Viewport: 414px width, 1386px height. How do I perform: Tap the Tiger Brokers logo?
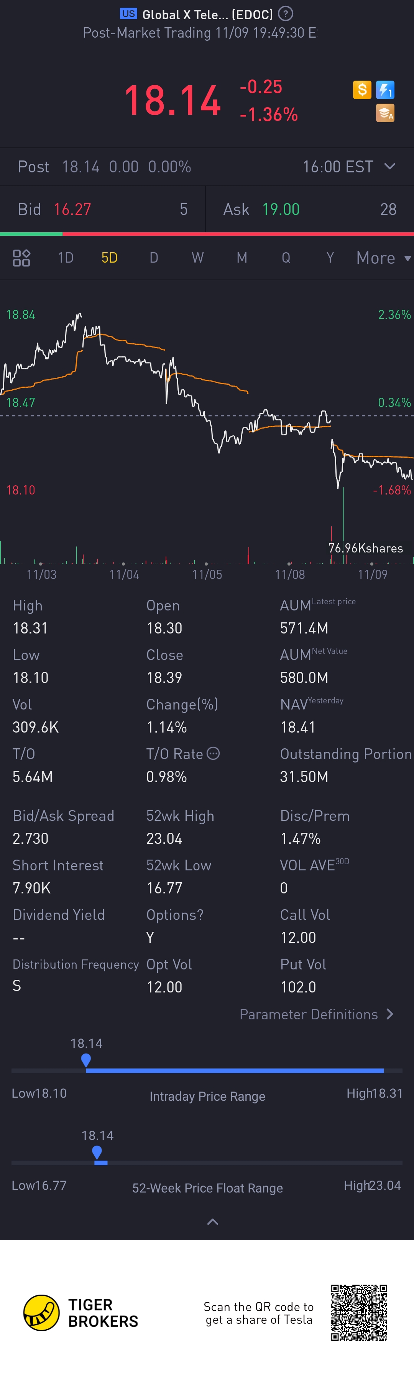41,1312
